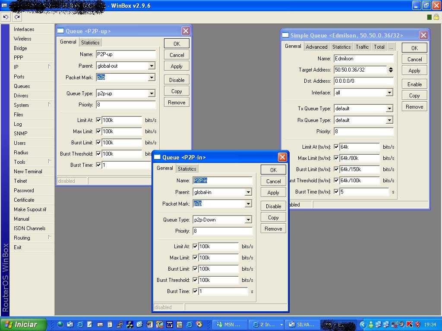This screenshot has width=442, height=331.
Task: Toggle Burst Time checkbox in P2P-up queue
Action: pyautogui.click(x=98, y=165)
